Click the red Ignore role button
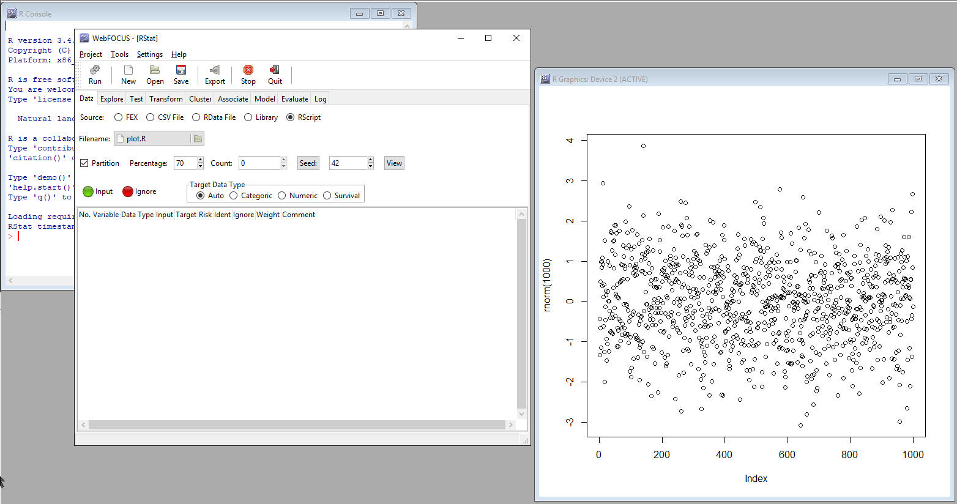 click(x=128, y=191)
